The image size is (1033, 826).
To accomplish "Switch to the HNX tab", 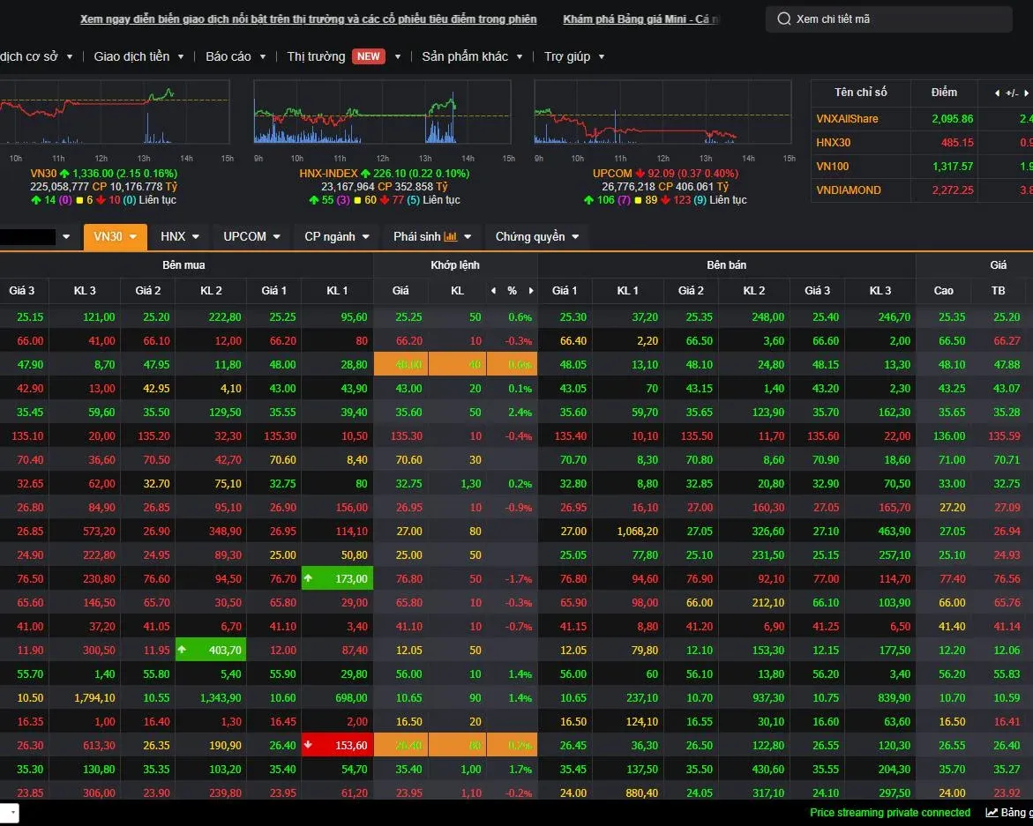I will click(179, 237).
